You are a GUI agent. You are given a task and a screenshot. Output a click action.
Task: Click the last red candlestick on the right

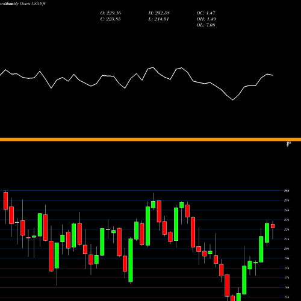273,226
